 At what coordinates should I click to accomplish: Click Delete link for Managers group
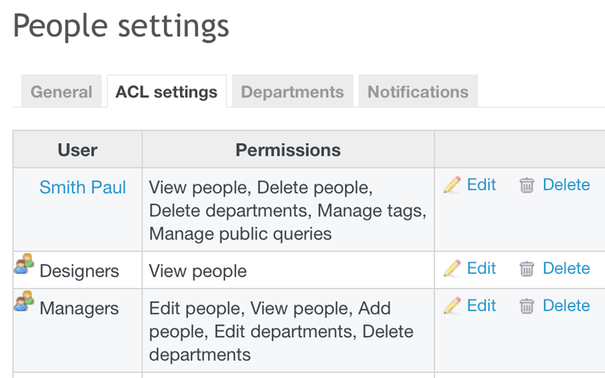click(566, 305)
